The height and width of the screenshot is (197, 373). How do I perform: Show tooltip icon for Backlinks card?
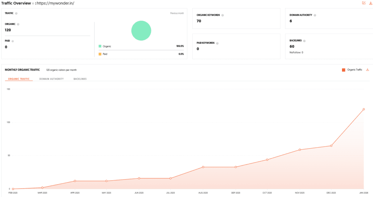(x=304, y=41)
